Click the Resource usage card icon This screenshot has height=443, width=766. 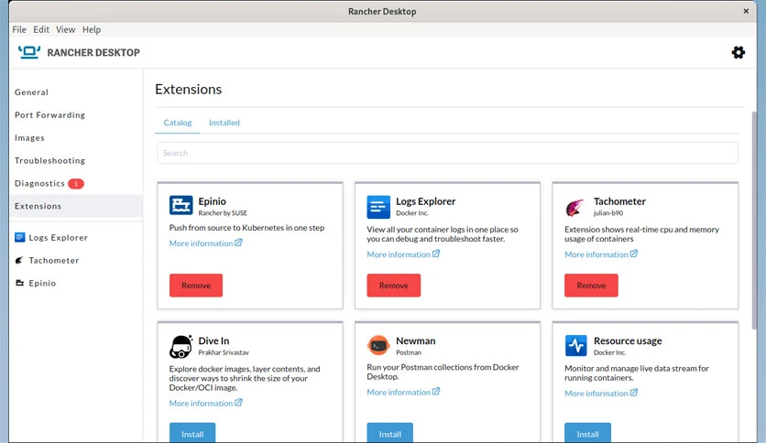coord(576,346)
